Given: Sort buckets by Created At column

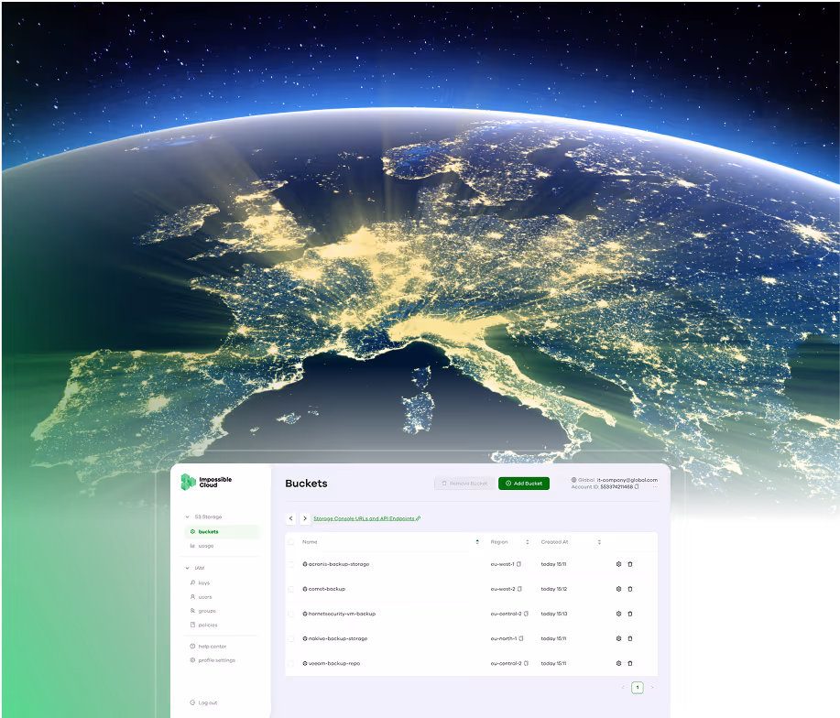Looking at the screenshot, I should pyautogui.click(x=599, y=542).
